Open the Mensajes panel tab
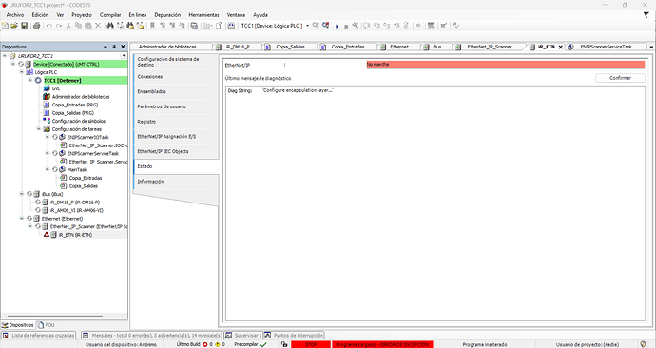 click(152, 336)
